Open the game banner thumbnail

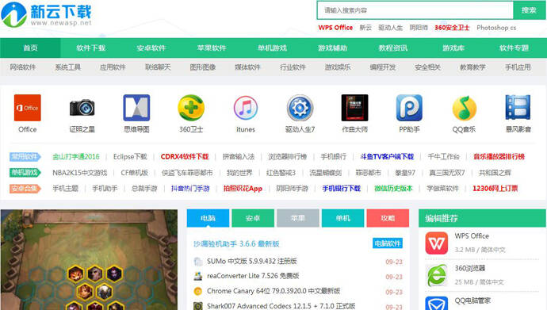click(x=89, y=260)
